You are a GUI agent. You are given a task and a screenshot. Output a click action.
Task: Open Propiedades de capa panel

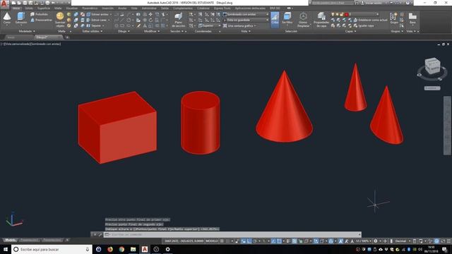tap(321, 20)
